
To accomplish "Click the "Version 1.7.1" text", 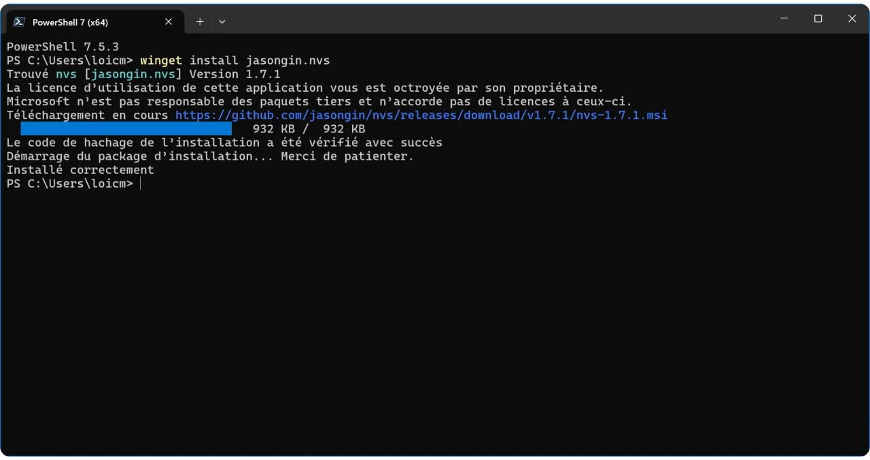I will (x=234, y=74).
